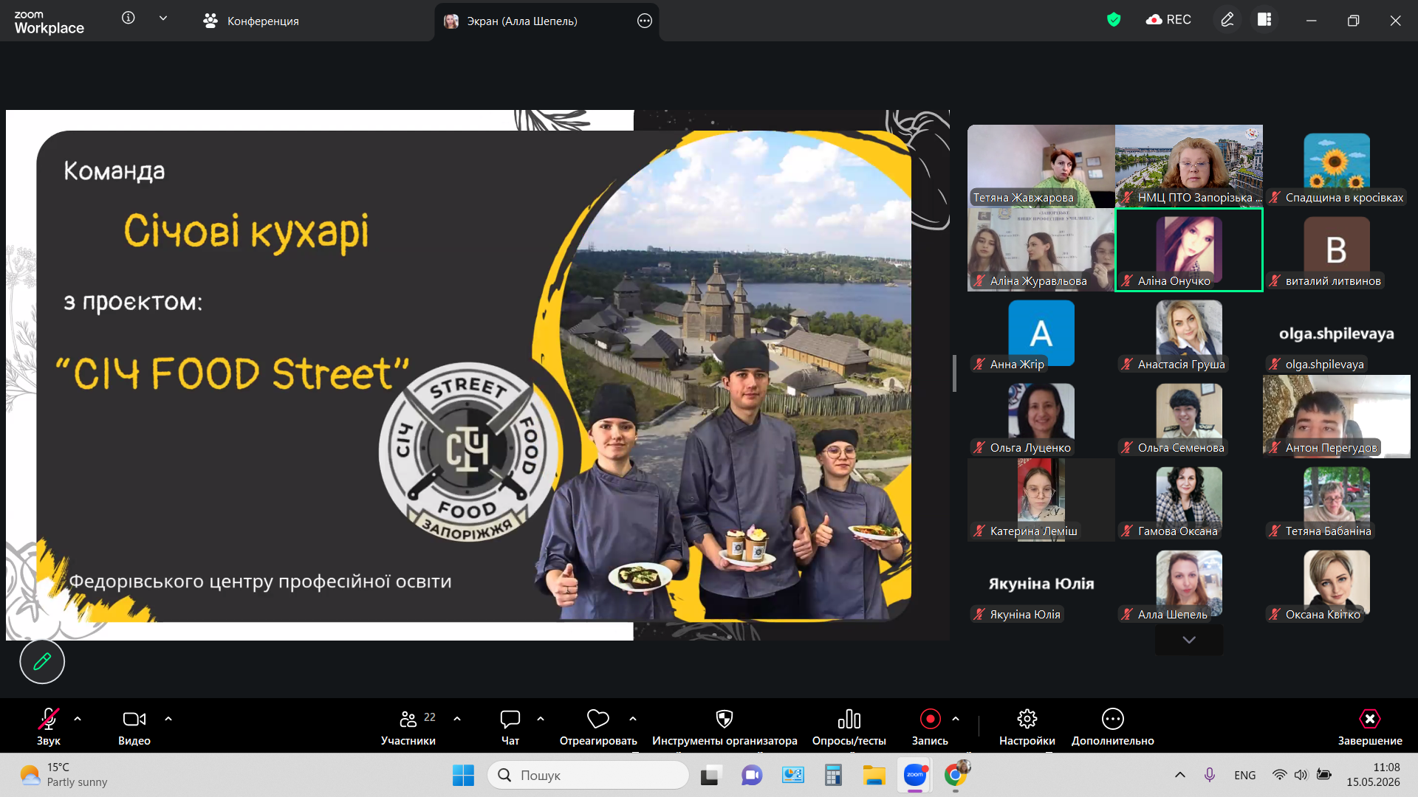Click Оксана Квітко participant name
Screen dimensions: 1418x797
click(x=1323, y=615)
